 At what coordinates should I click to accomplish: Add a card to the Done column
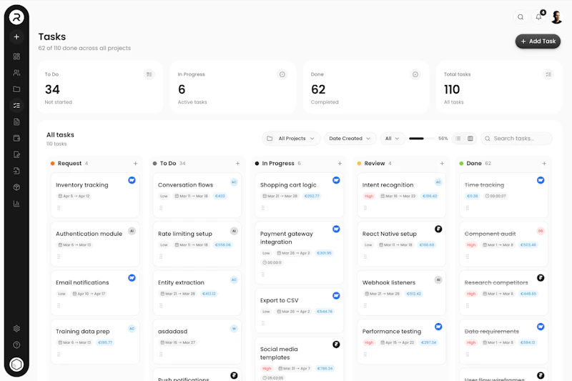pyautogui.click(x=544, y=164)
